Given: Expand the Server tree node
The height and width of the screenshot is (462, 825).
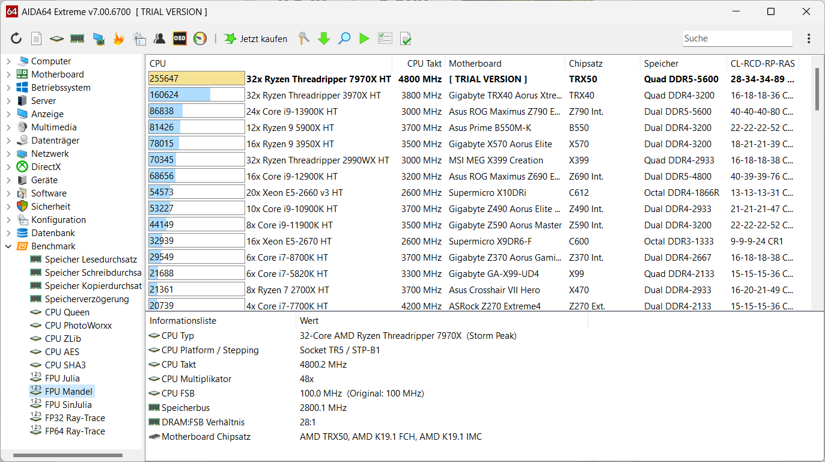Looking at the screenshot, I should (x=8, y=101).
